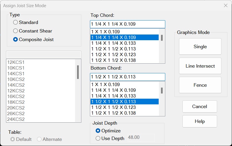Click the empty joist name field above list
The width and height of the screenshot is (232, 146).
point(44,55)
